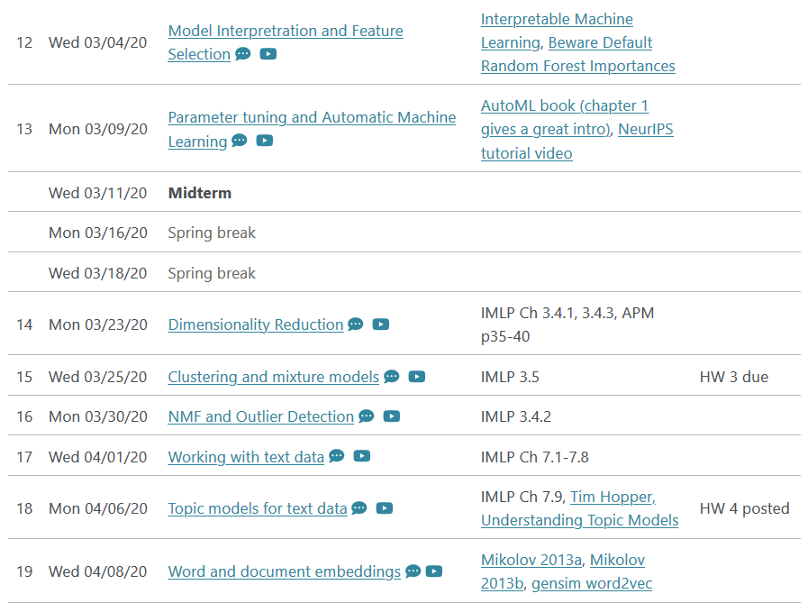Open the AutoML book chapter link
The width and height of the screenshot is (808, 603).
pyautogui.click(x=564, y=106)
